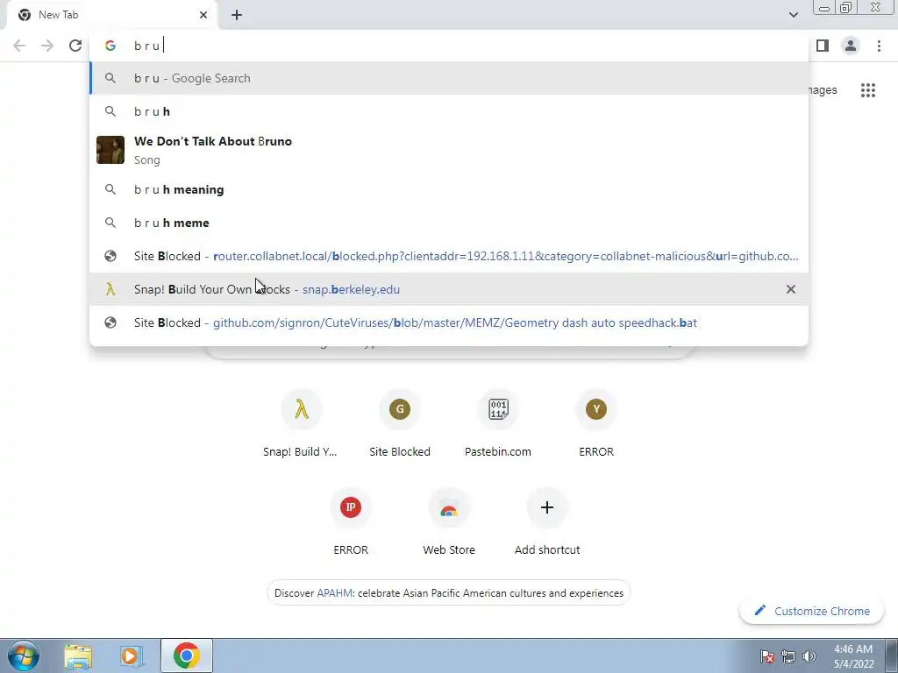Select the New Tab tab
Image resolution: width=898 pixels, height=673 pixels.
click(111, 15)
